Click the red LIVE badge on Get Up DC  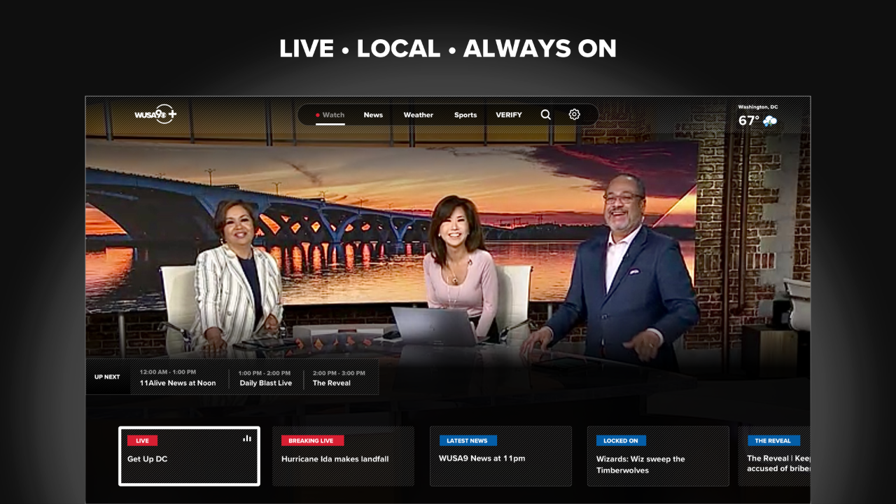pyautogui.click(x=142, y=440)
